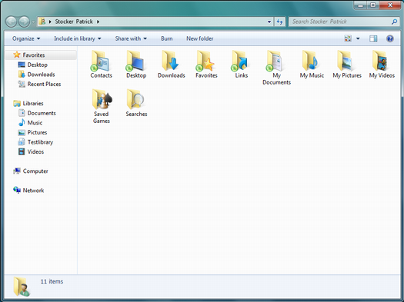Open the Downloads folder icon in the file pane
Screen dimensions: 404x302
(172, 65)
